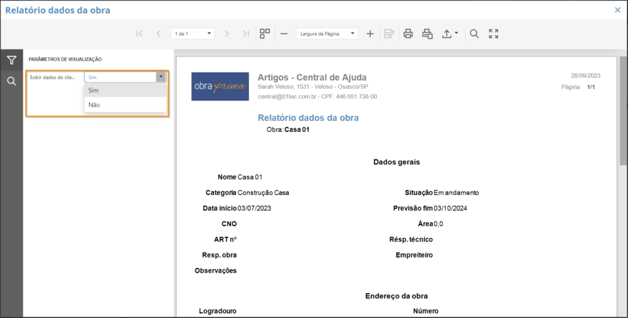This screenshot has height=318, width=628.
Task: Toggle multi-page thumbnail view
Action: coord(265,34)
